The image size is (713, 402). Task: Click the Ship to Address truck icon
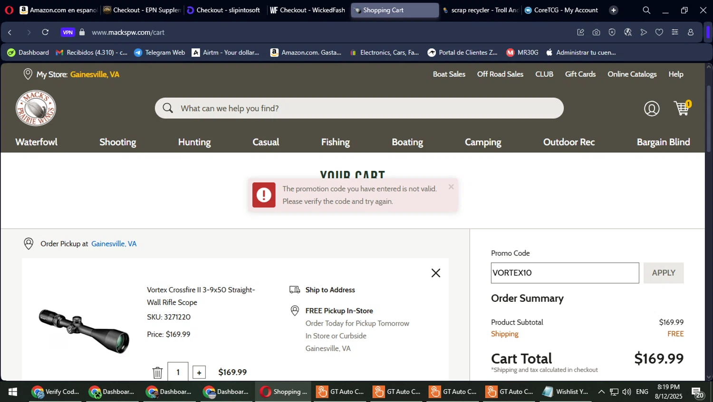tap(295, 290)
